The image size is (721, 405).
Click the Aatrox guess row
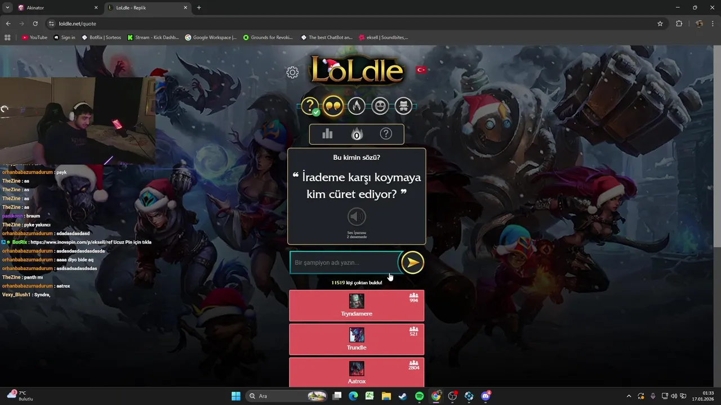(357, 372)
